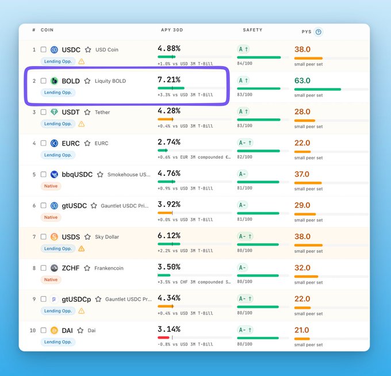The width and height of the screenshot is (391, 376).
Task: Click the BOLD coin logo
Action: click(x=54, y=81)
